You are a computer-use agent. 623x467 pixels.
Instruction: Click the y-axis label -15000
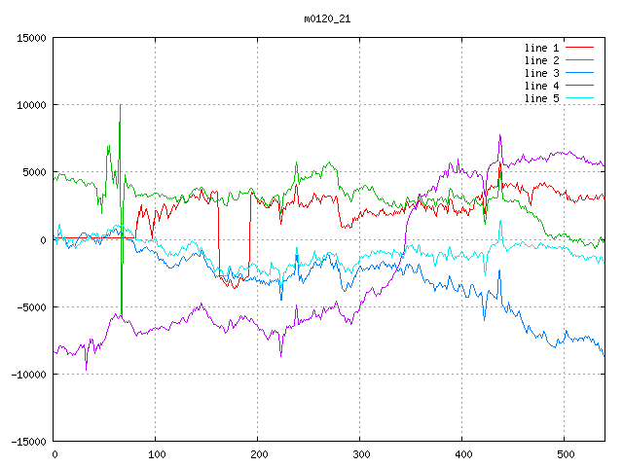point(28,442)
